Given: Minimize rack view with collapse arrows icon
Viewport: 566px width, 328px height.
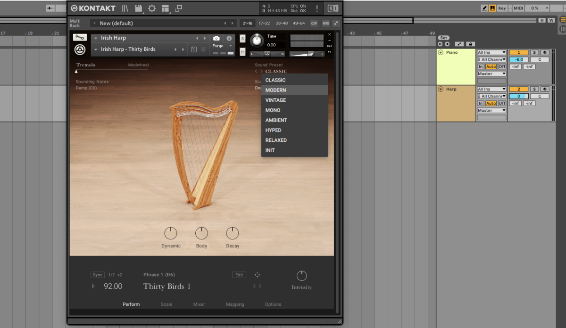Looking at the screenshot, I should [336, 23].
